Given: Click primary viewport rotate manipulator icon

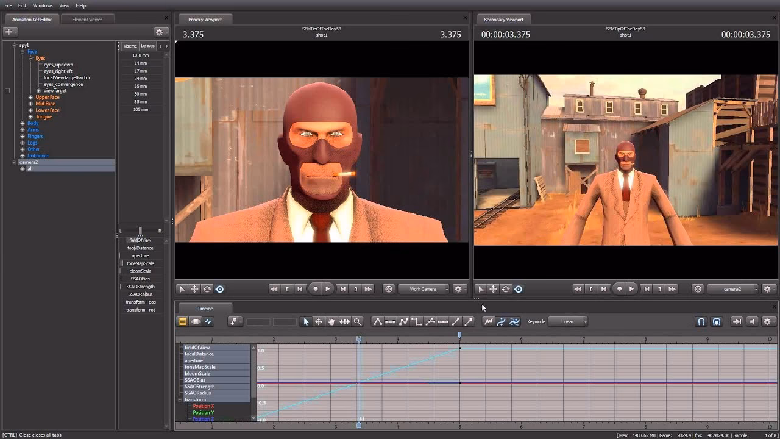Looking at the screenshot, I should 207,289.
